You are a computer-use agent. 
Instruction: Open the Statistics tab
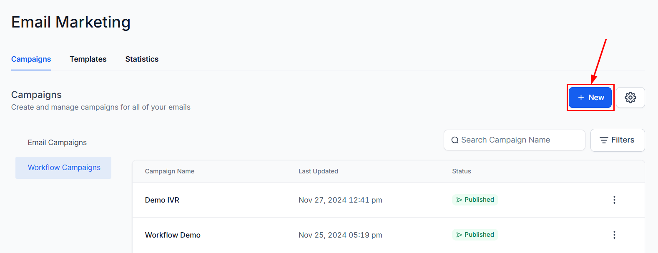[x=142, y=59]
